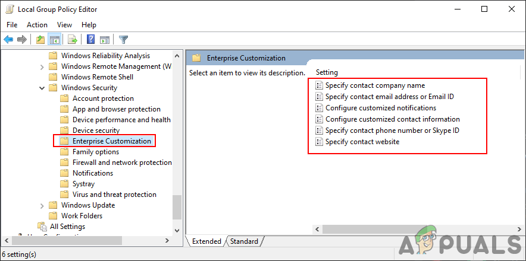The height and width of the screenshot is (261, 526).
Task: Open the Action menu
Action: click(37, 25)
